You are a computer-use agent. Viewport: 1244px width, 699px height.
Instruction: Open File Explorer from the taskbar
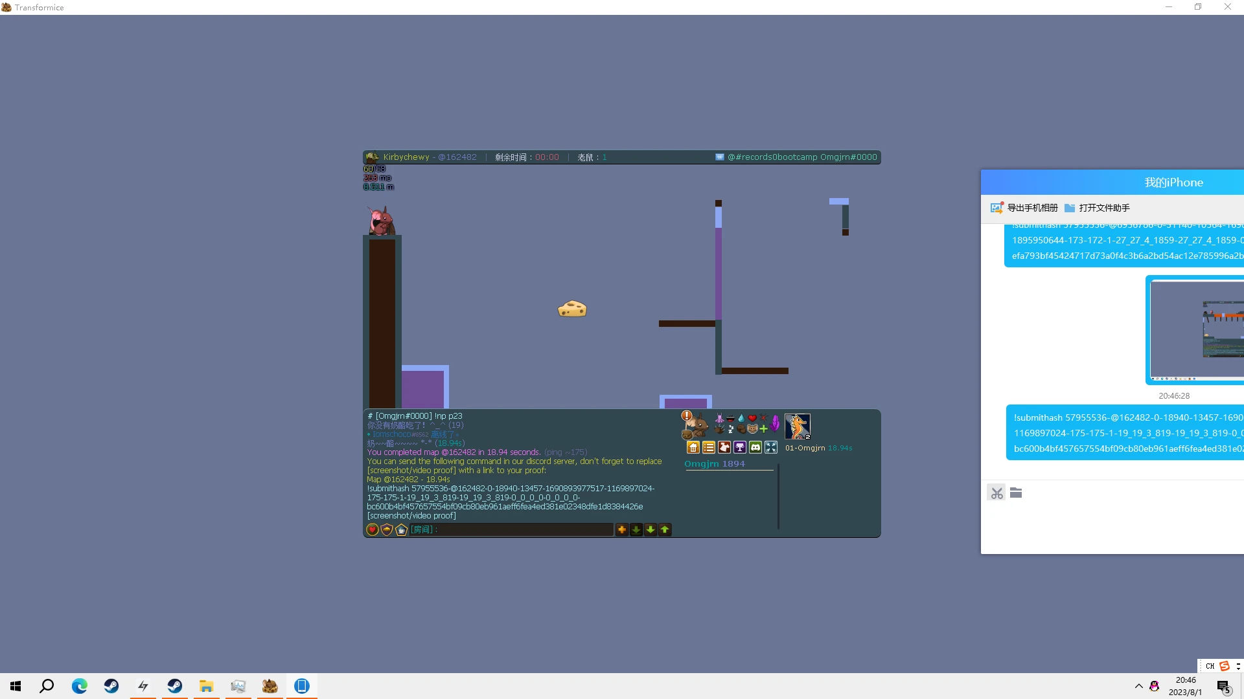click(206, 686)
